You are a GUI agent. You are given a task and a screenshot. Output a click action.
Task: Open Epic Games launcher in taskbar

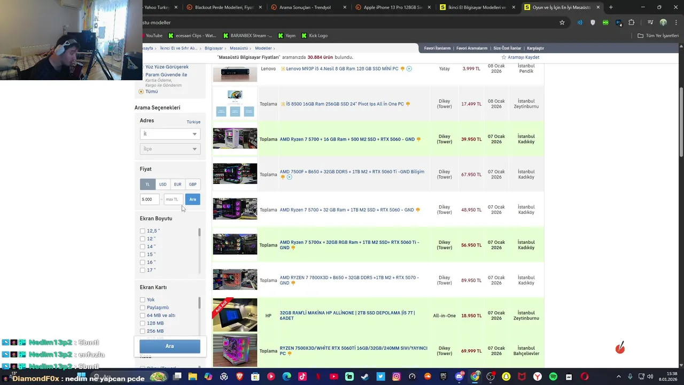[x=444, y=377]
